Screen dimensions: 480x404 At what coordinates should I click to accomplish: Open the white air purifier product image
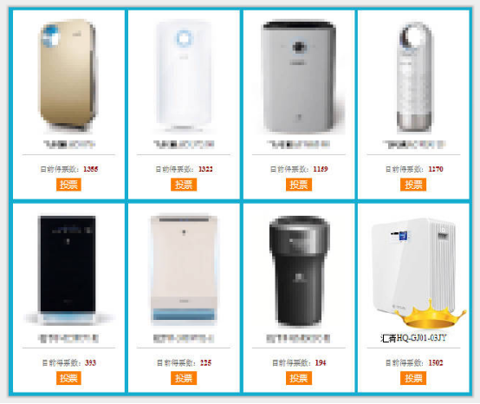click(184, 76)
